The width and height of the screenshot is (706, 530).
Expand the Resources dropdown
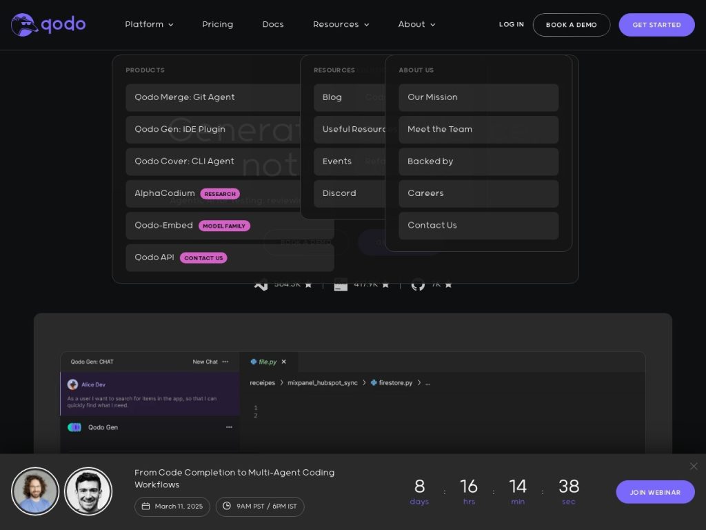point(341,24)
